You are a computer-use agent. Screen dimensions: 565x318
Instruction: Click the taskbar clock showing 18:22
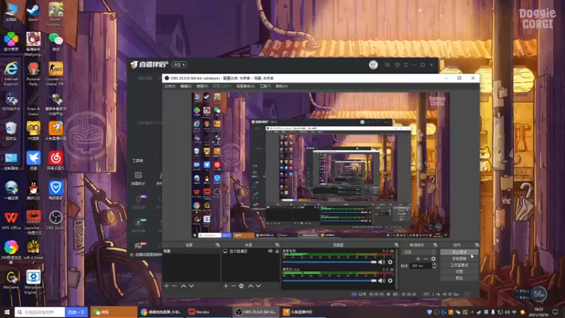(539, 312)
